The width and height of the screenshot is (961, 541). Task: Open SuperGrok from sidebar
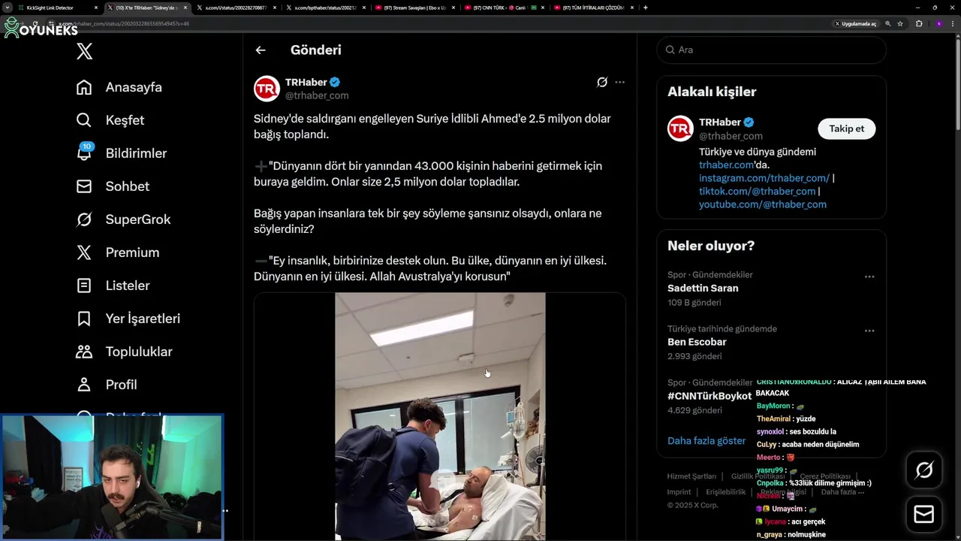[124, 219]
